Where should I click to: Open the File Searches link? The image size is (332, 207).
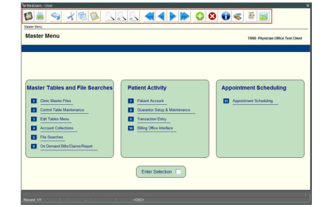[51, 137]
